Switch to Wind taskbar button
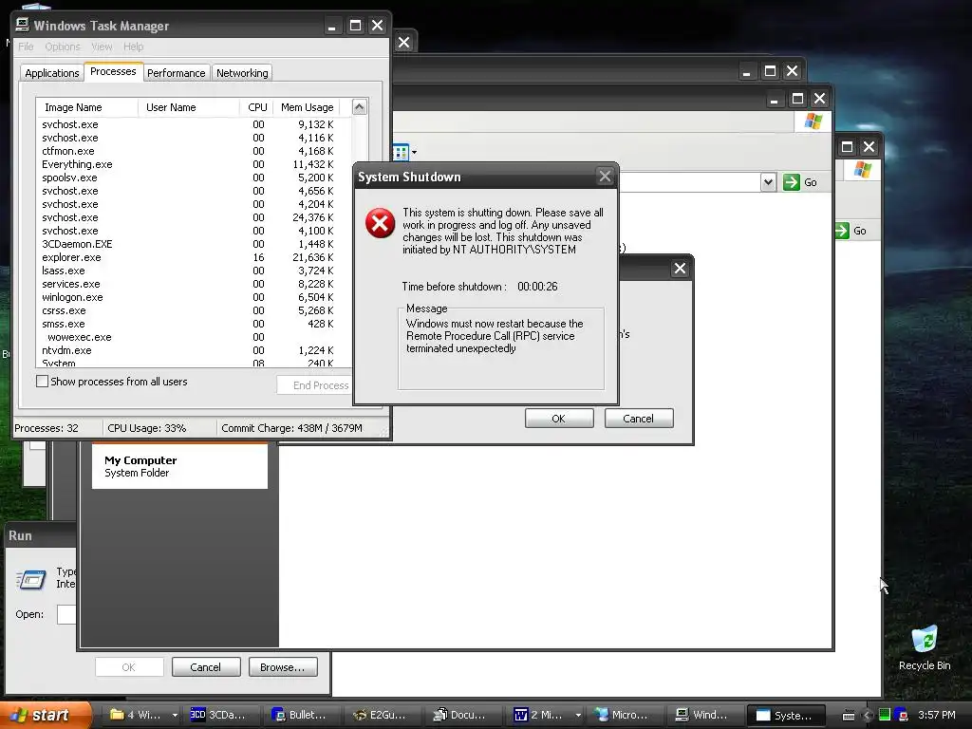Viewport: 972px width, 729px height. pyautogui.click(x=702, y=715)
